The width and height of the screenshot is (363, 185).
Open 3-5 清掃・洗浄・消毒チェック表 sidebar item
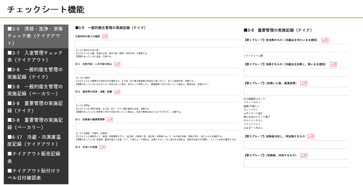pyautogui.click(x=36, y=36)
